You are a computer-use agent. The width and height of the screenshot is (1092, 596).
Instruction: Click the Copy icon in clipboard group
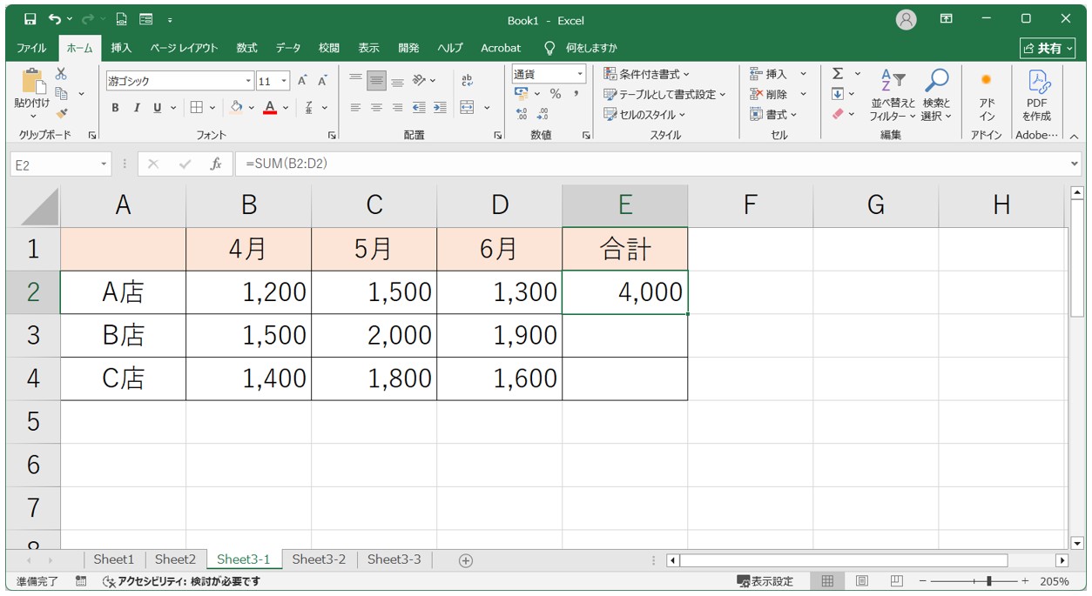point(62,93)
